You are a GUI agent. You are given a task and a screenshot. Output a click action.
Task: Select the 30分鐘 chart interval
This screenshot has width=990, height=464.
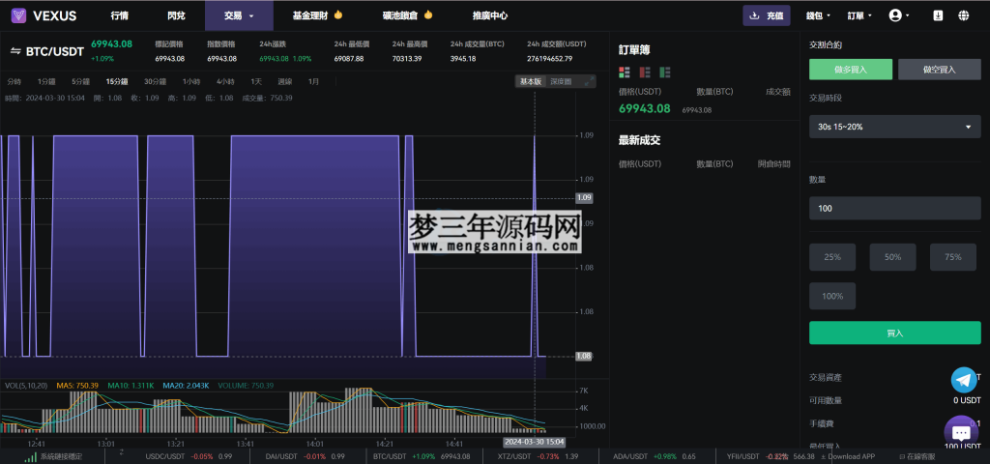155,81
